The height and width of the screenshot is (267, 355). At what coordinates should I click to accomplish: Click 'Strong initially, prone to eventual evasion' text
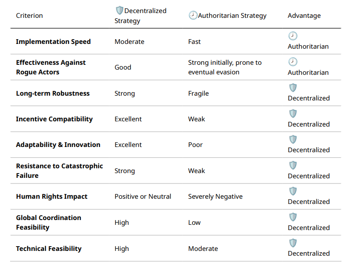(225, 67)
